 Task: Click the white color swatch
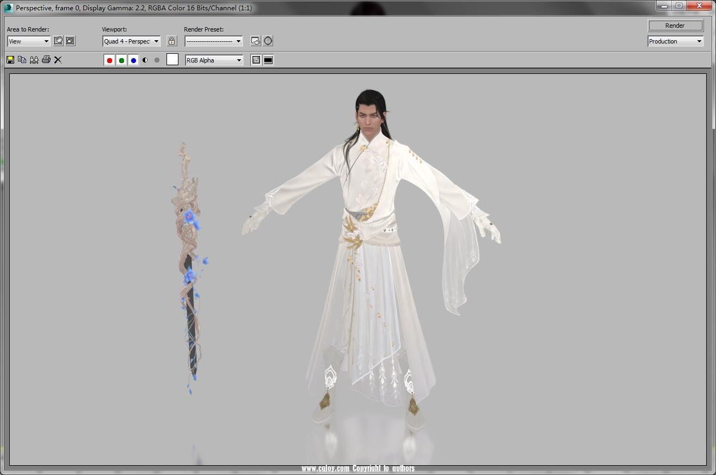tap(172, 60)
